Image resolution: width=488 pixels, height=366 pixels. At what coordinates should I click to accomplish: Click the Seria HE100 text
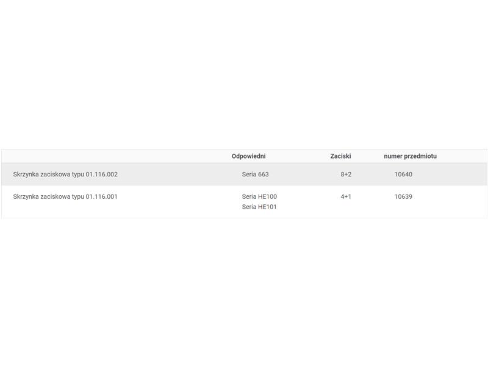pos(259,196)
